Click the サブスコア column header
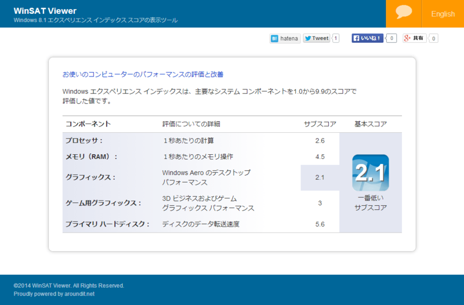 320,124
